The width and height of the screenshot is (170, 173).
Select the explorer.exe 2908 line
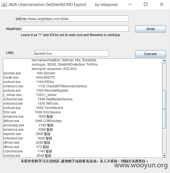pyautogui.click(x=27, y=134)
